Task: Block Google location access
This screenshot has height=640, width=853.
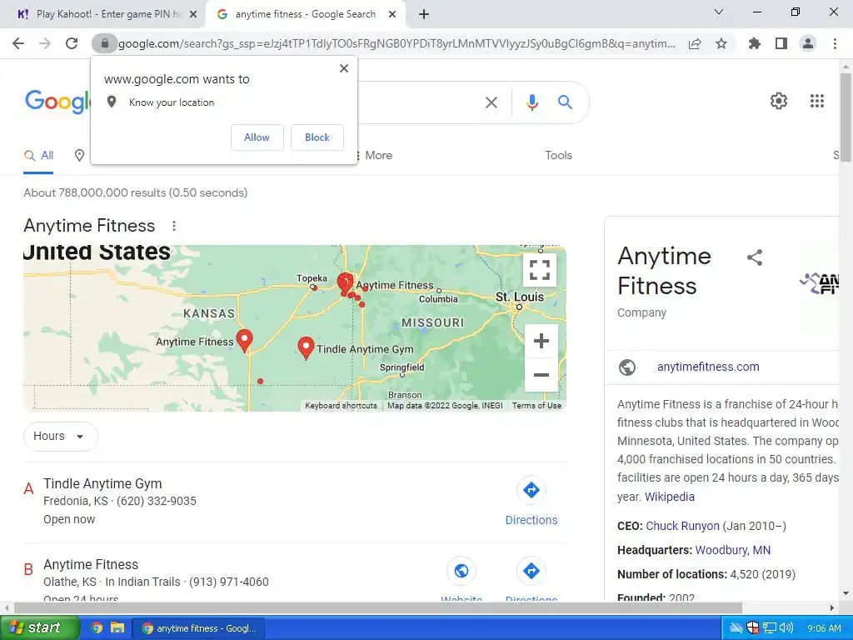Action: pos(317,137)
